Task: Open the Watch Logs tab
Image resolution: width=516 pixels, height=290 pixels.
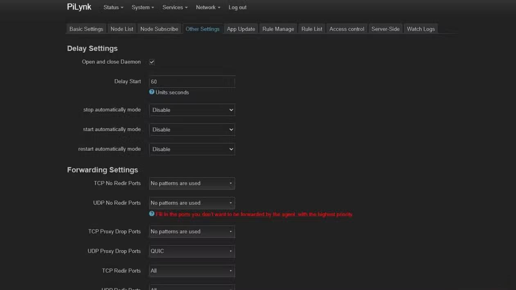Action: [421, 29]
